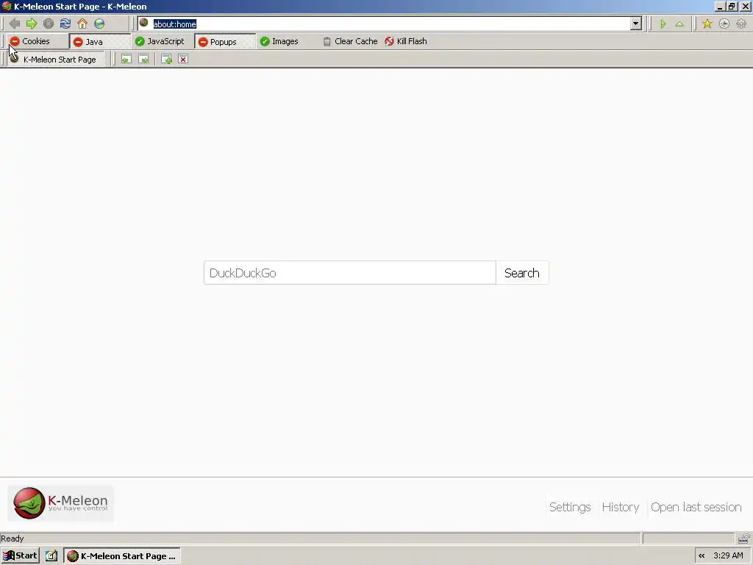The image size is (753, 565).
Task: Click the Back arrow navigation icon
Action: point(15,24)
